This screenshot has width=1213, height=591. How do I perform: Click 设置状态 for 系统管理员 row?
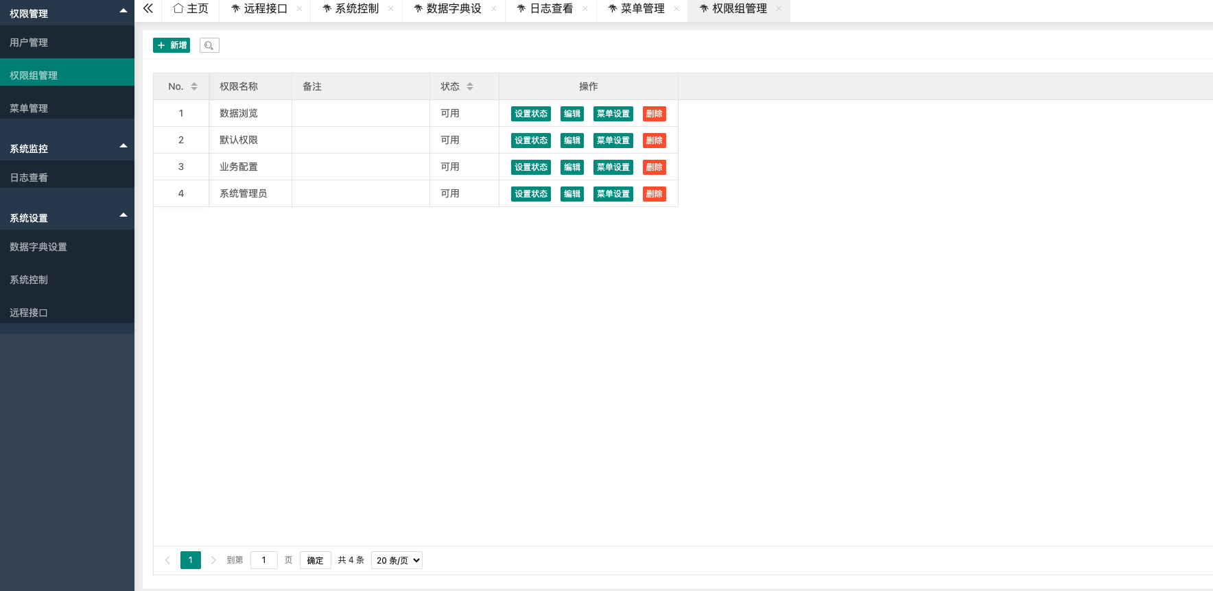point(531,194)
